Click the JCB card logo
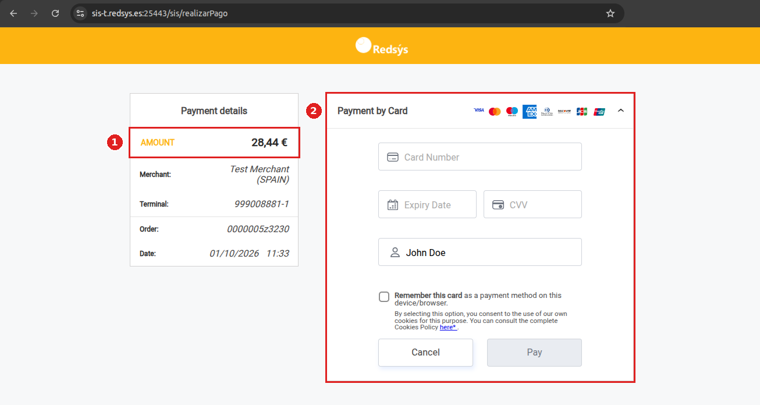 point(582,111)
